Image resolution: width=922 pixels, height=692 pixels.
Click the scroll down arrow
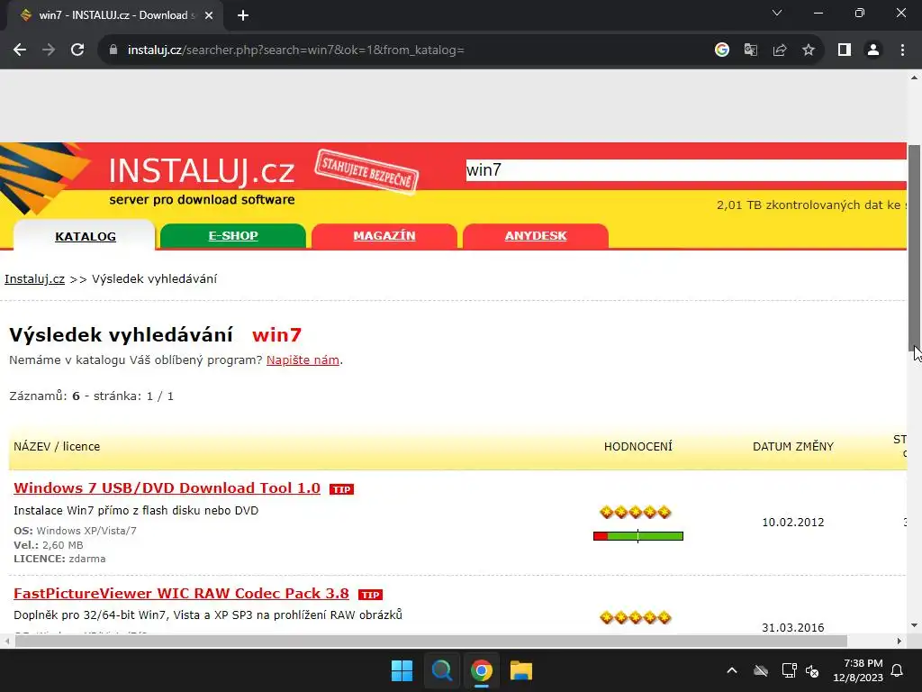(x=915, y=625)
